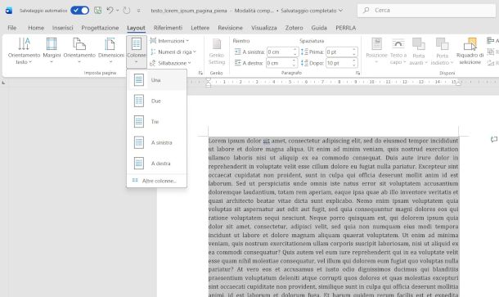Image resolution: width=499 pixels, height=297 pixels.
Task: Open page Orientamento menu
Action: 79,51
